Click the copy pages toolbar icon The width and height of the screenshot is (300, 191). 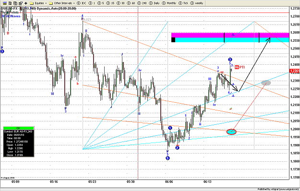click(15, 3)
